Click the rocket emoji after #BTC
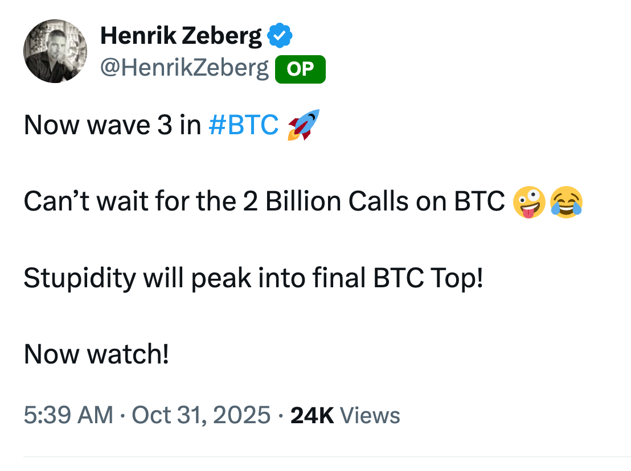 303,125
